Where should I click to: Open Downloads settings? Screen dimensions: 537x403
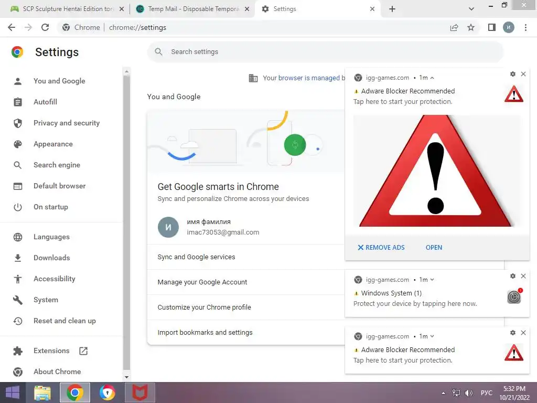coord(52,258)
